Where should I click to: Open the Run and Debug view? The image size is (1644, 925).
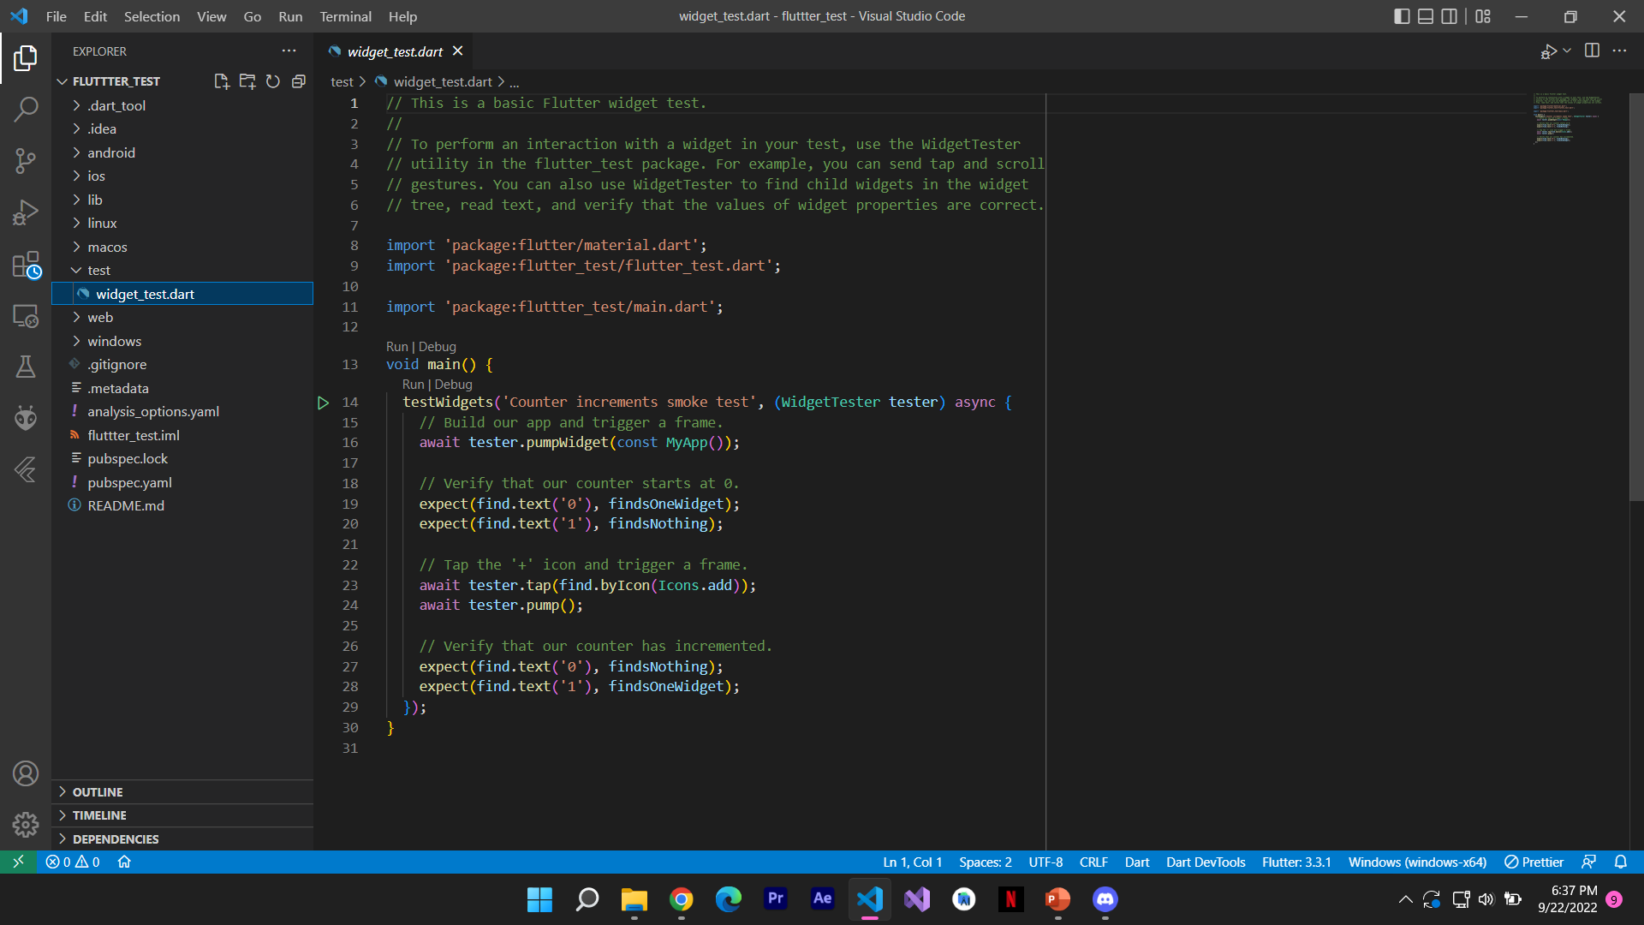pos(26,212)
